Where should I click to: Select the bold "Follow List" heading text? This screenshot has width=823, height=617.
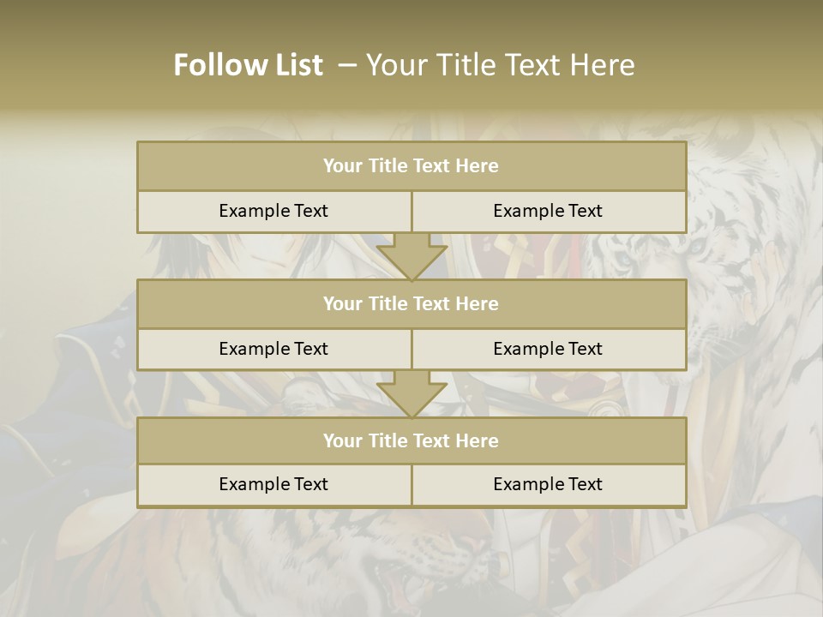tap(249, 65)
